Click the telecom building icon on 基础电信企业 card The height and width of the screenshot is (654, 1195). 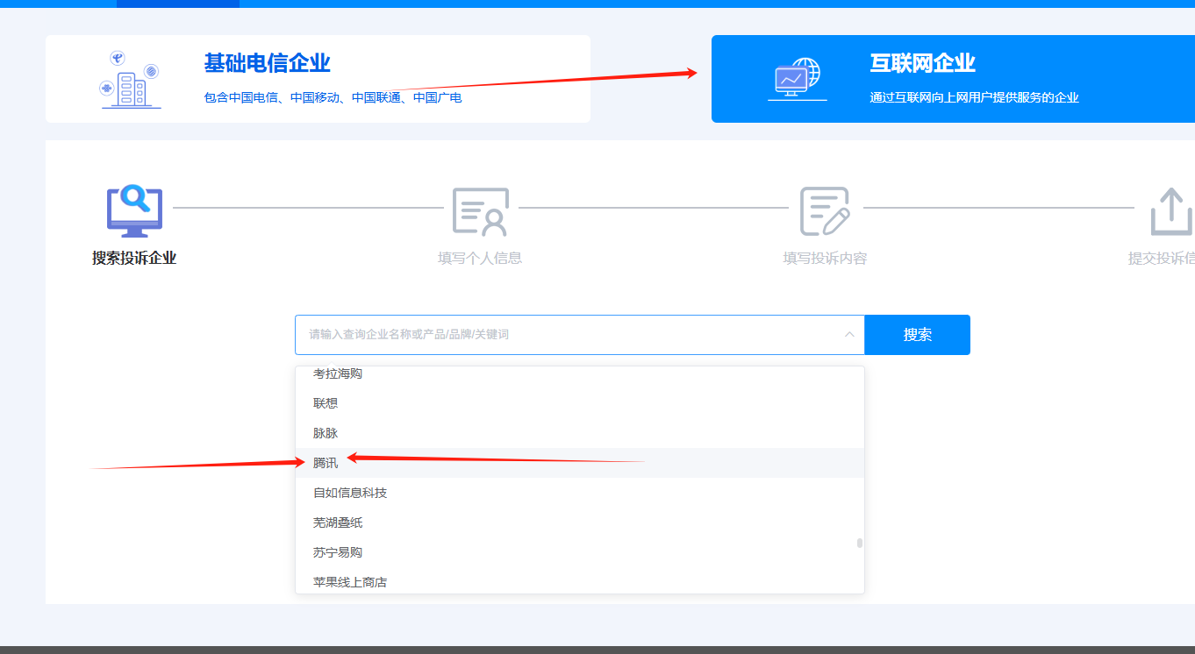pos(130,79)
